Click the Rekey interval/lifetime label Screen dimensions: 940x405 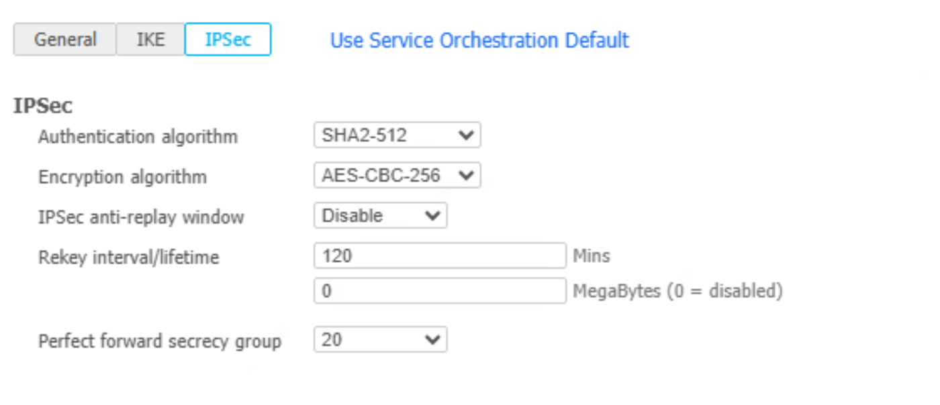(128, 257)
